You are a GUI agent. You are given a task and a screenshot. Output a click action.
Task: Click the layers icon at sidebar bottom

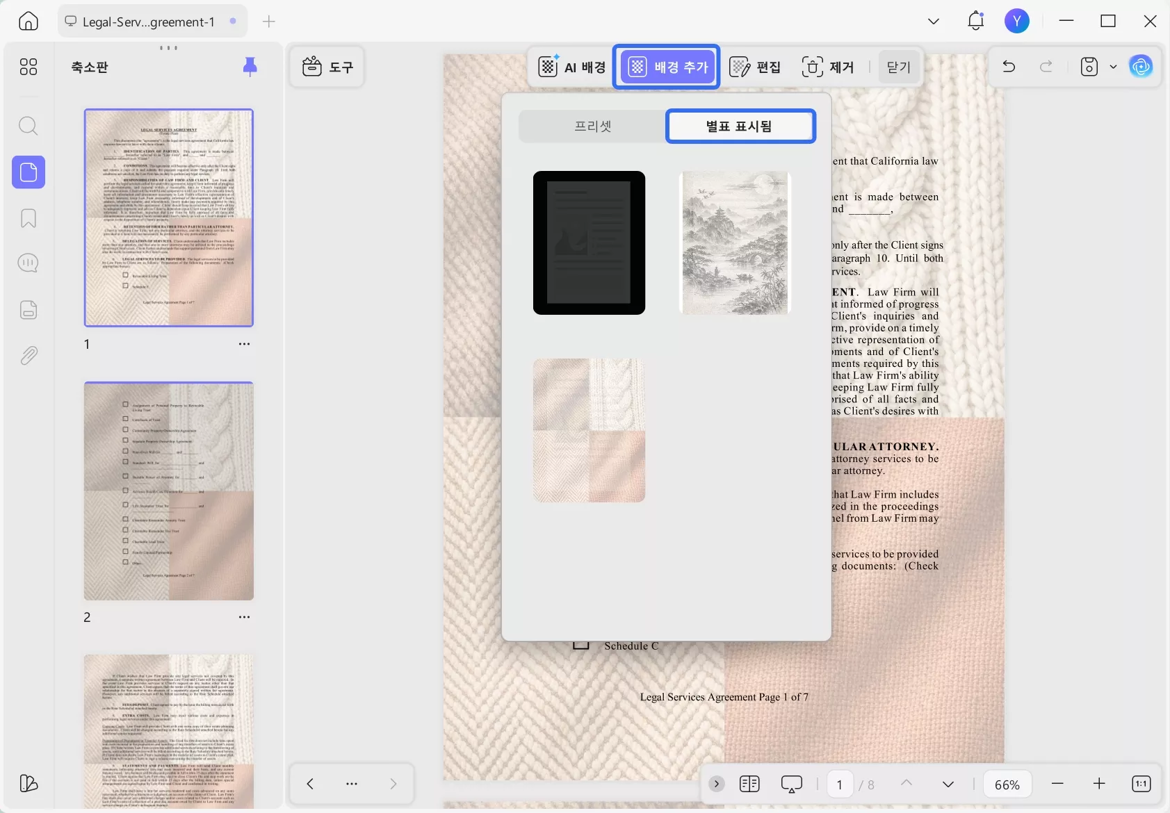[x=29, y=784]
